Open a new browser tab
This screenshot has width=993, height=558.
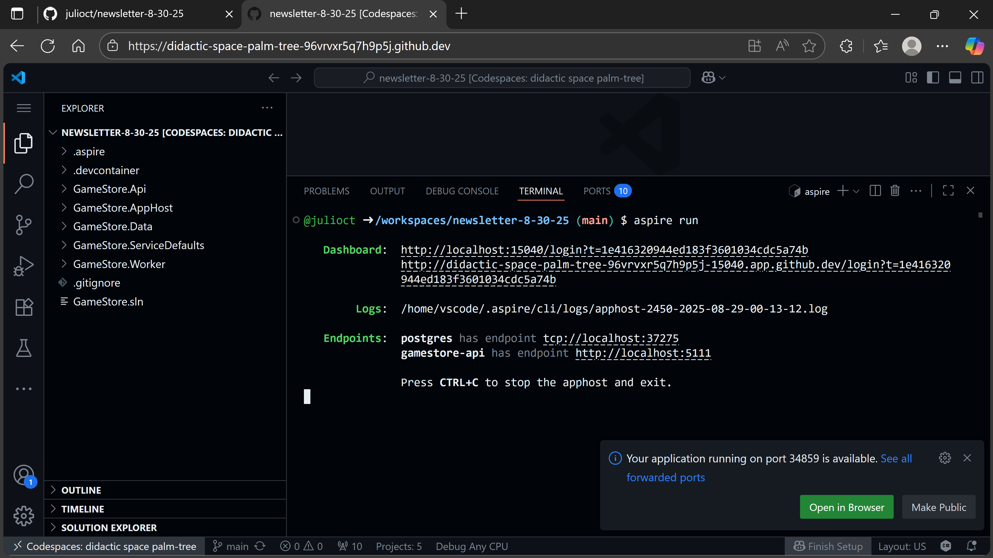461,14
